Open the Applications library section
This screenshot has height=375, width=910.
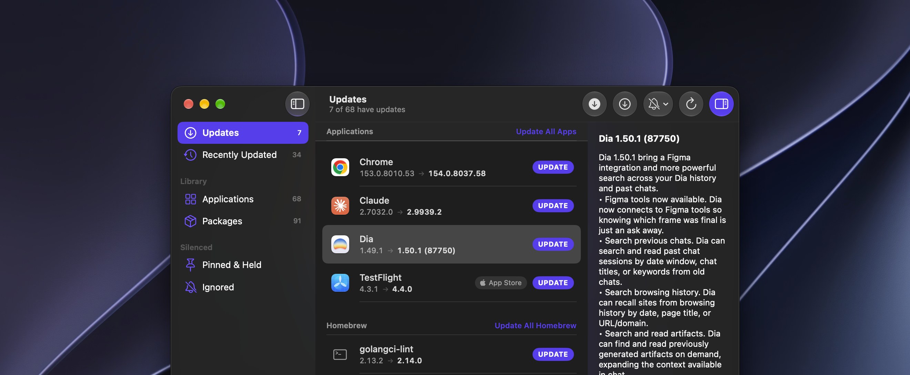pyautogui.click(x=243, y=199)
